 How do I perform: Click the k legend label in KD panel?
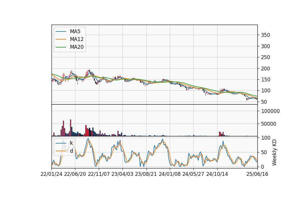(x=71, y=143)
